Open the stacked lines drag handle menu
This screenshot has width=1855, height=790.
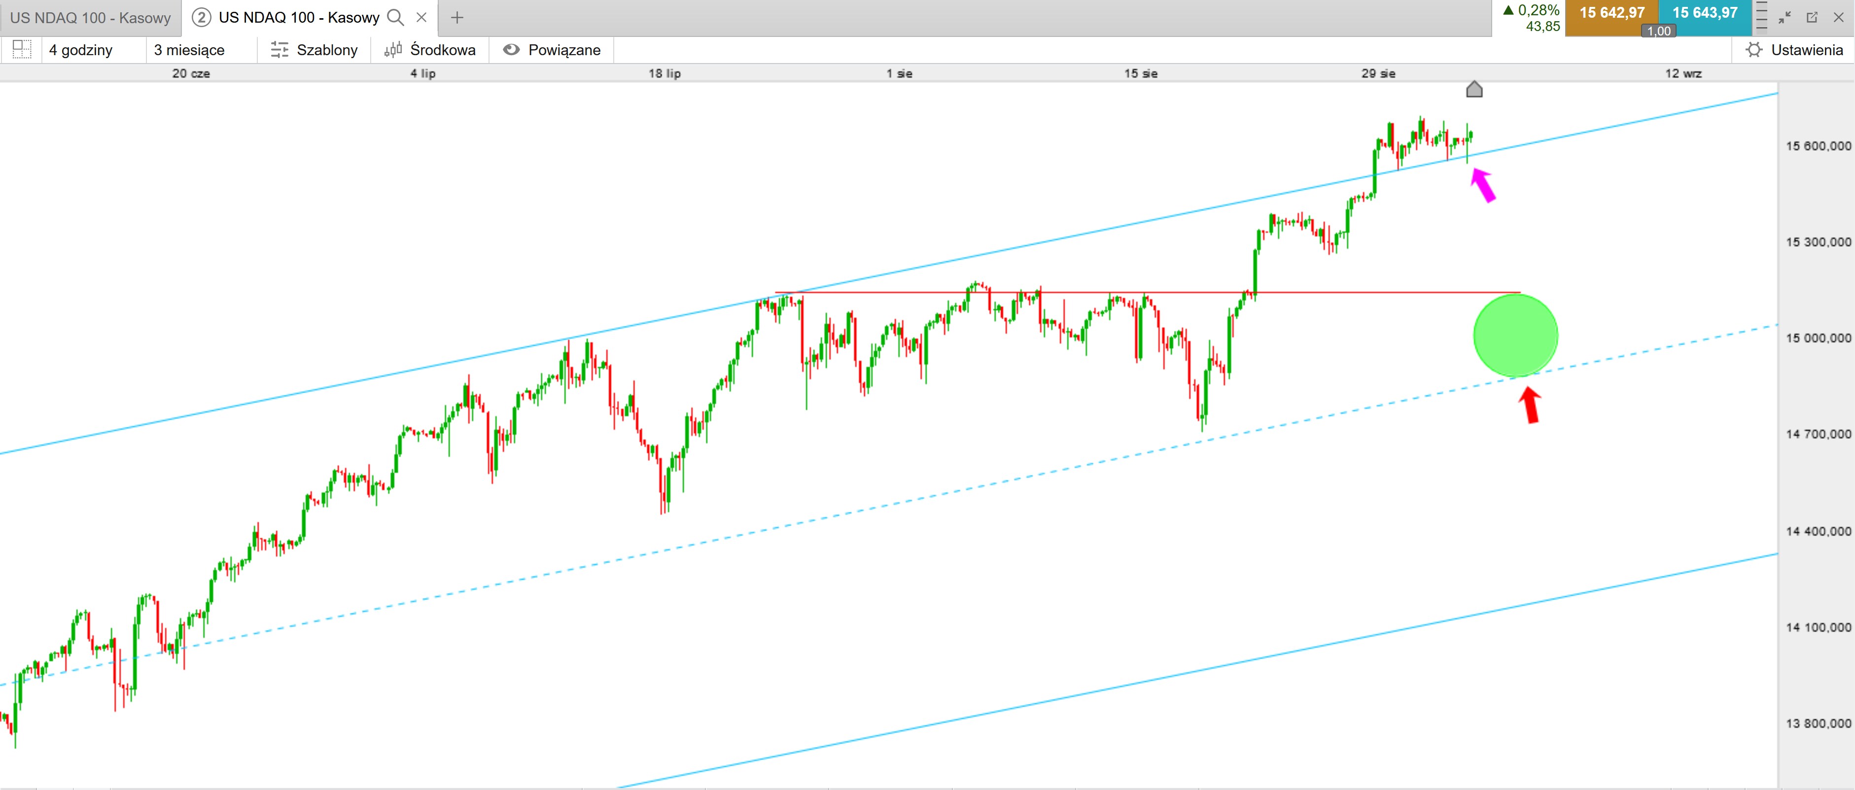point(1761,17)
